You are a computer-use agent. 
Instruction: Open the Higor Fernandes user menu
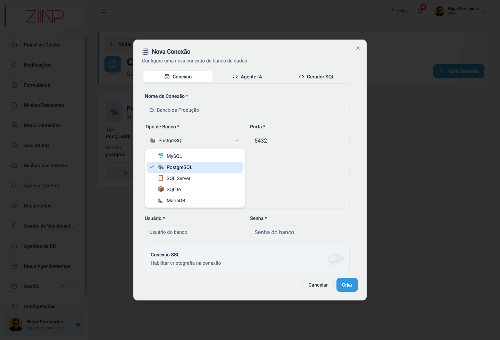click(x=460, y=11)
